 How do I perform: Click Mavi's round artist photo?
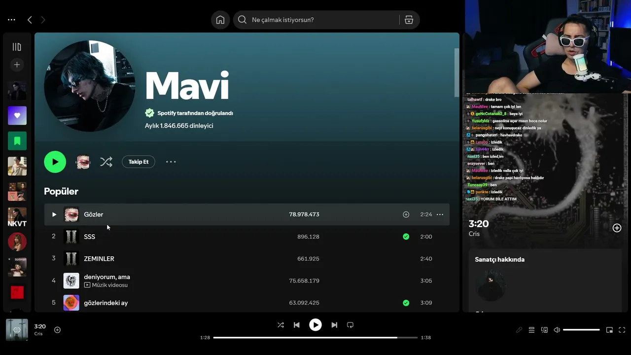(90, 86)
